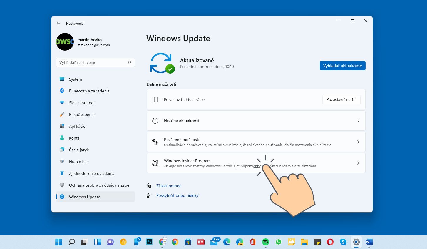Select the Sieť a internet category
The width and height of the screenshot is (427, 249).
(96, 103)
